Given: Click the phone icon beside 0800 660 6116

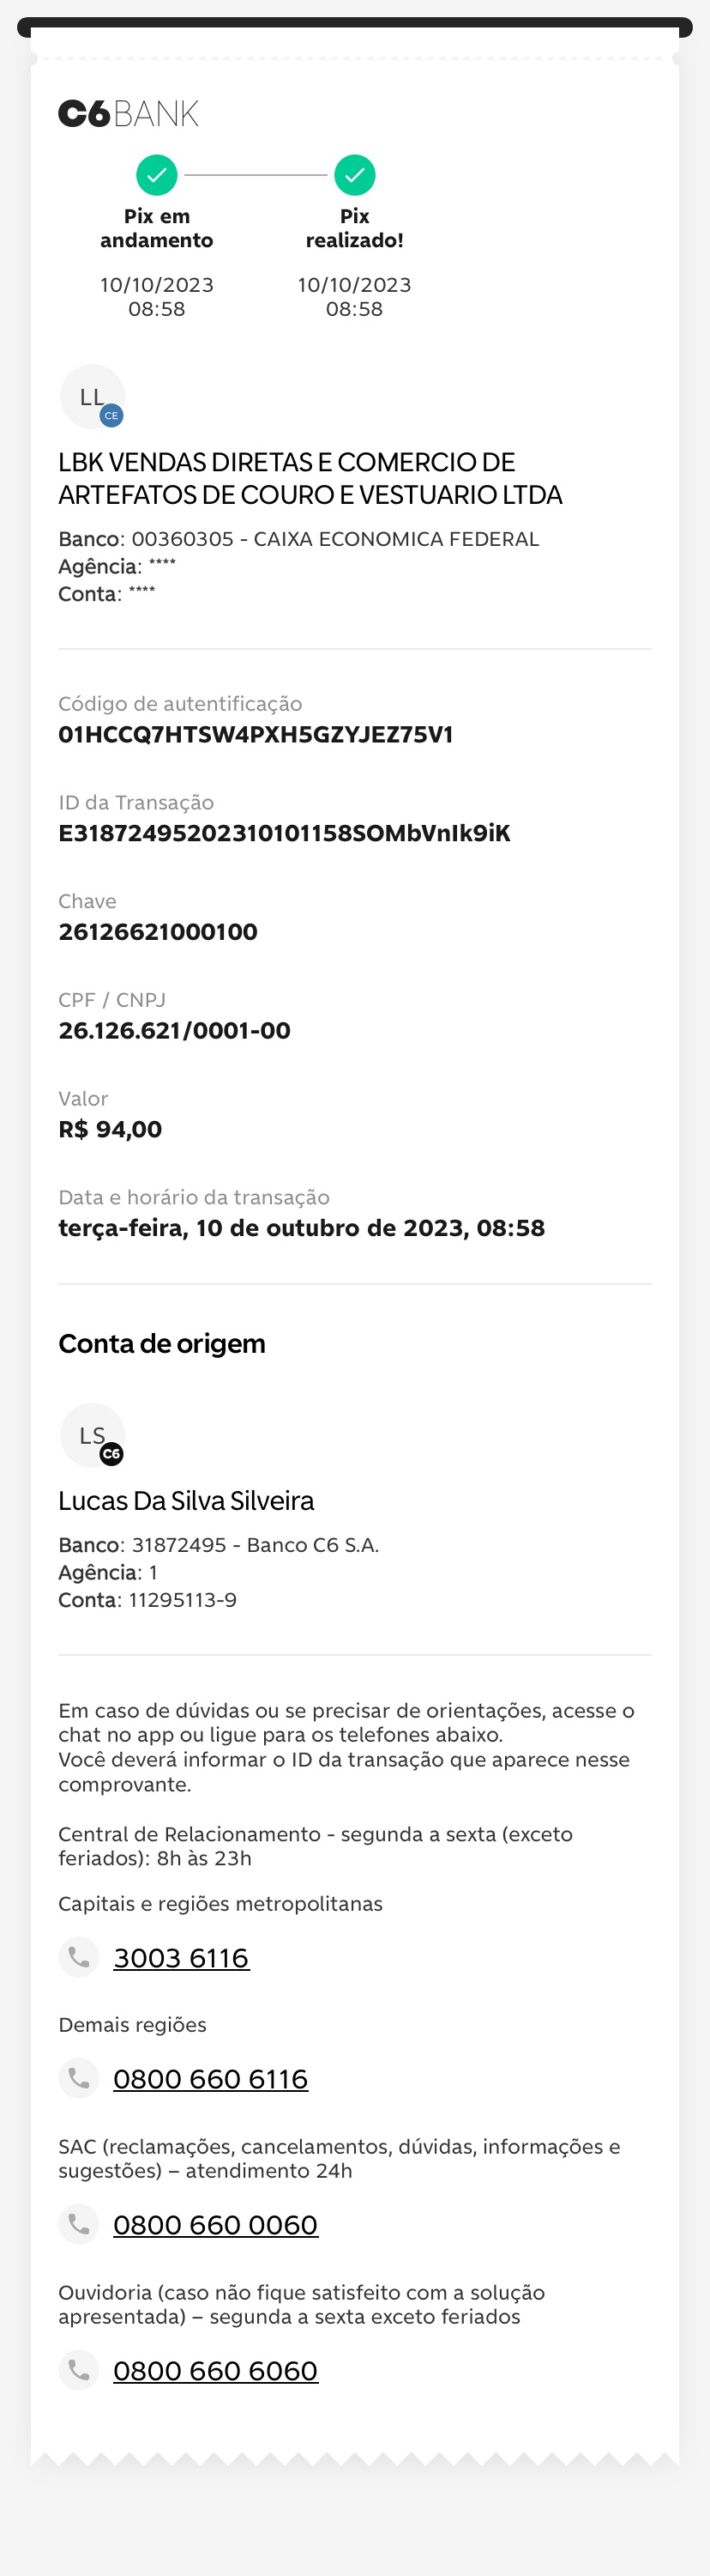Looking at the screenshot, I should [79, 2078].
